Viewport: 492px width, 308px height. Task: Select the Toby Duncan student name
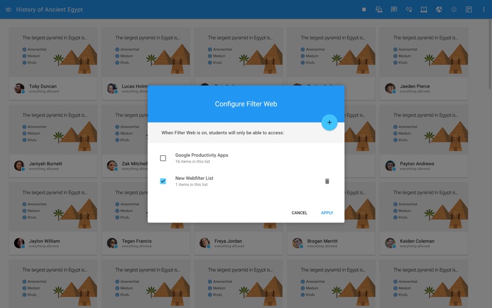click(42, 86)
